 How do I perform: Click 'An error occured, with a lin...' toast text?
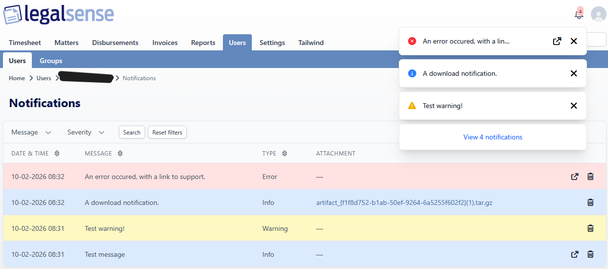[466, 41]
